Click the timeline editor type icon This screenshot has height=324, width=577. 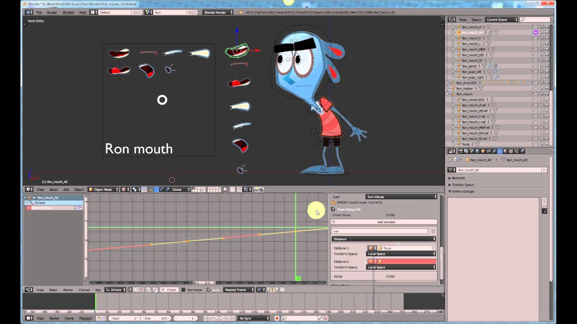coord(29,318)
